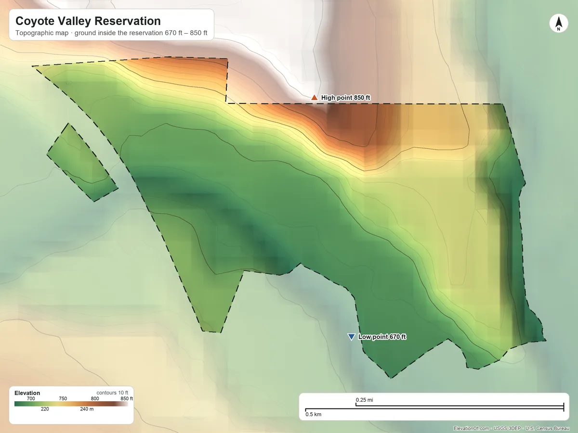The height and width of the screenshot is (433, 578).
Task: Click the '700' legend tick label
Action: (x=31, y=399)
